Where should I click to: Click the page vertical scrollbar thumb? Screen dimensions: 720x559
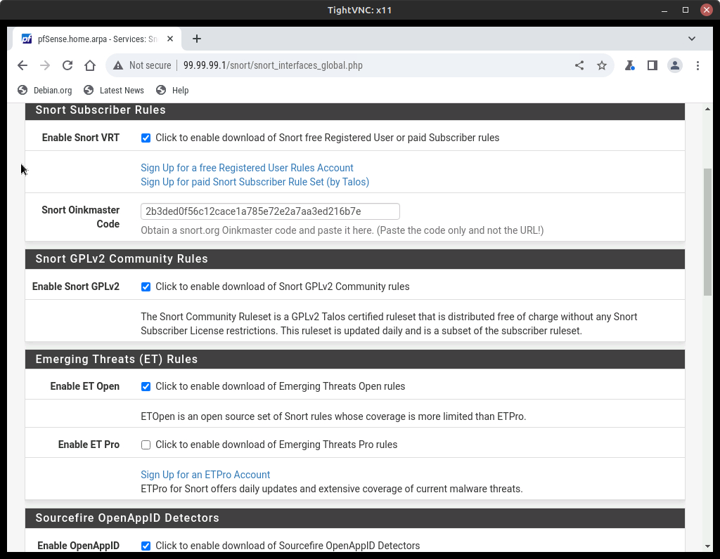click(x=707, y=232)
